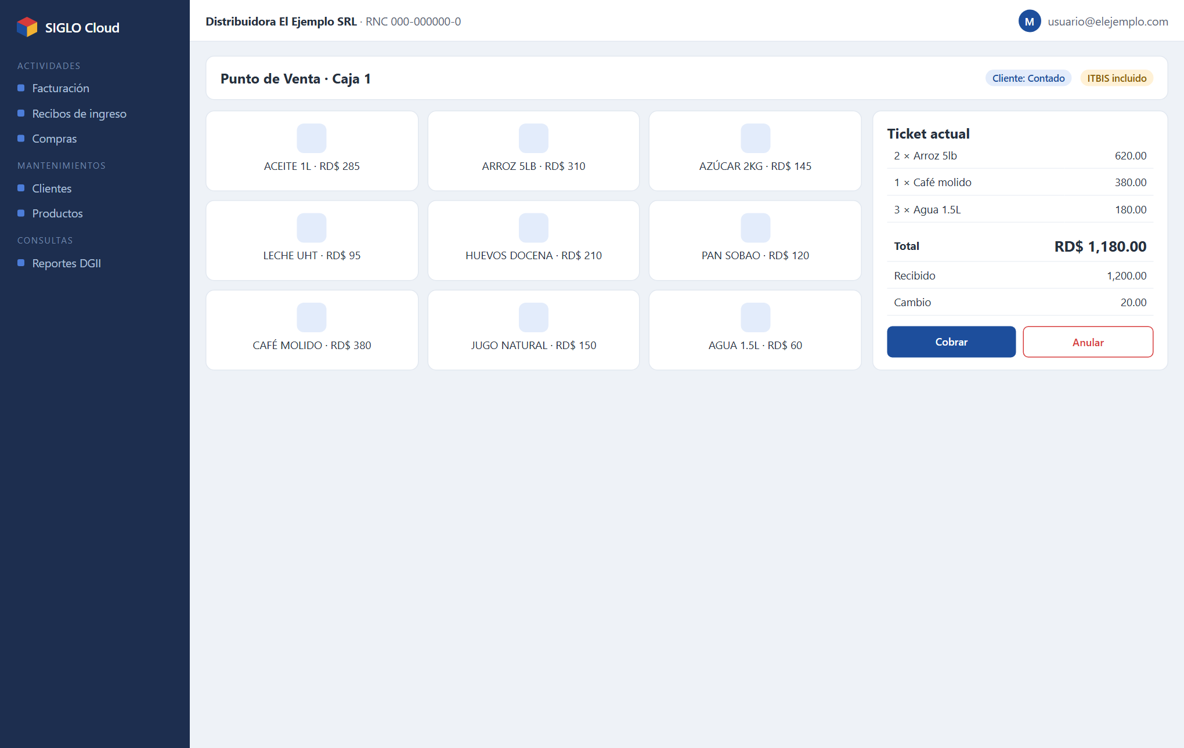
Task: Open the Compras section
Action: [54, 139]
